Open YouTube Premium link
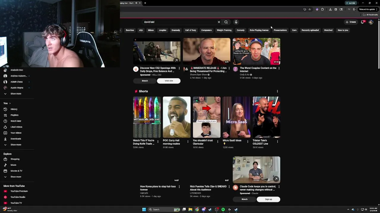 (x=19, y=191)
